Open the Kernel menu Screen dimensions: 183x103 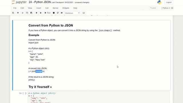point(55,8)
